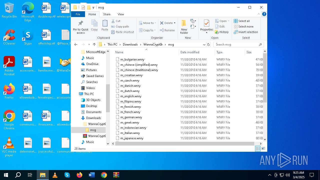Viewport: 320px width, 180px height.
Task: Switch to Large icons view
Action: pyautogui.click(x=263, y=148)
